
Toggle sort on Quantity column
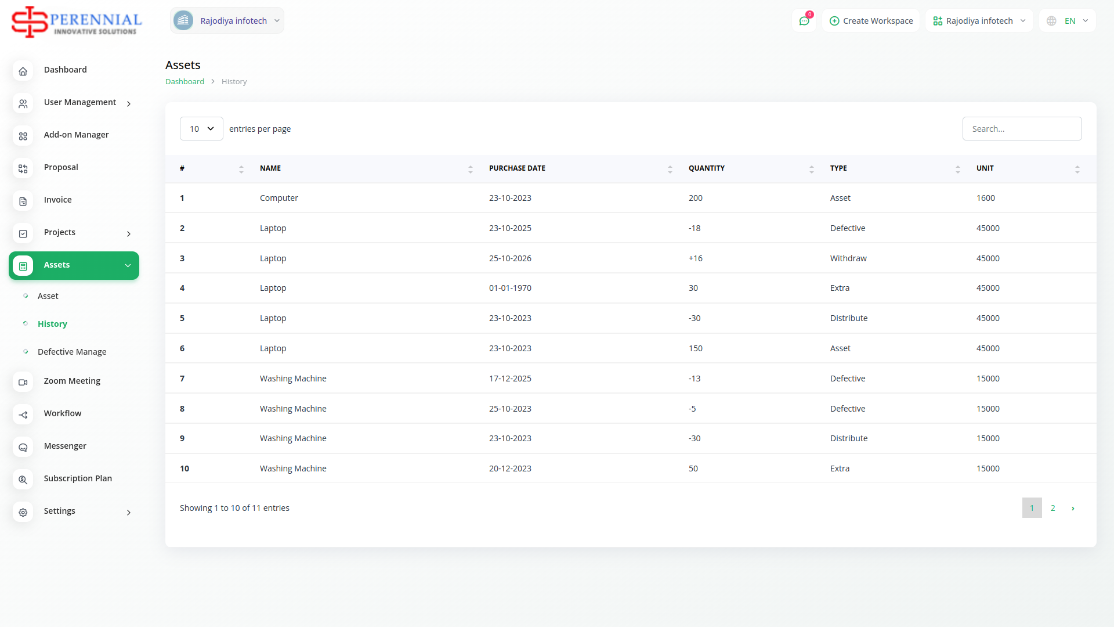(706, 168)
